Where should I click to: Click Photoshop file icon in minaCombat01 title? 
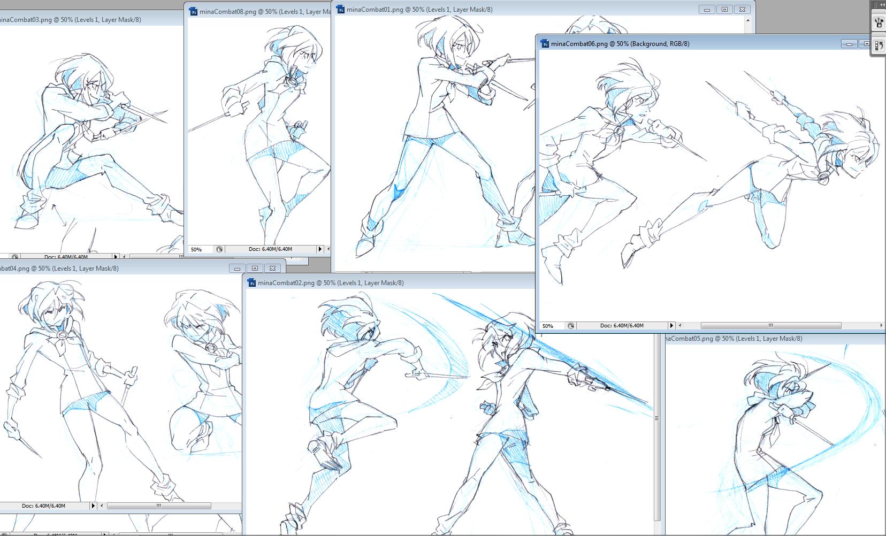click(340, 10)
